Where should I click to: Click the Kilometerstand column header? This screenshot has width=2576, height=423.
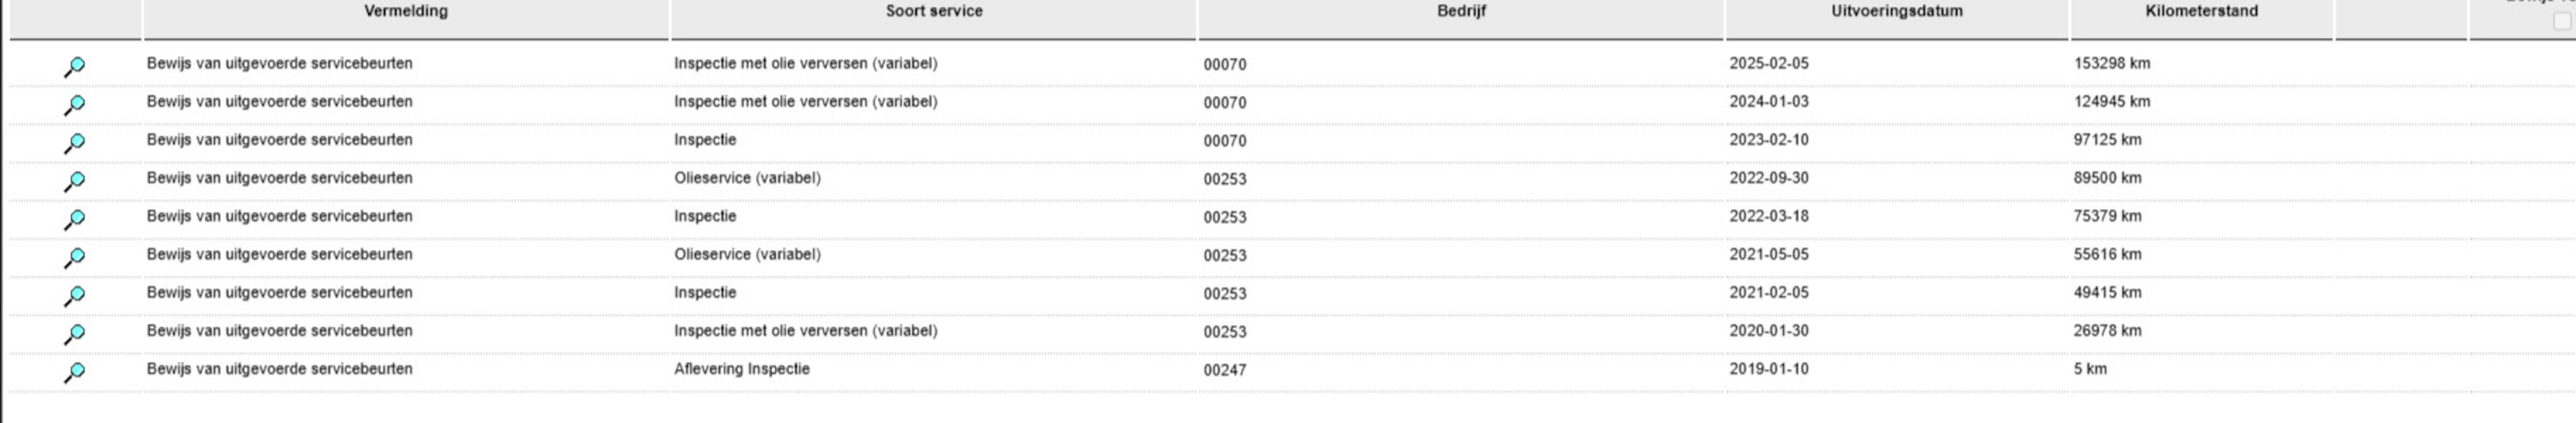[2201, 11]
